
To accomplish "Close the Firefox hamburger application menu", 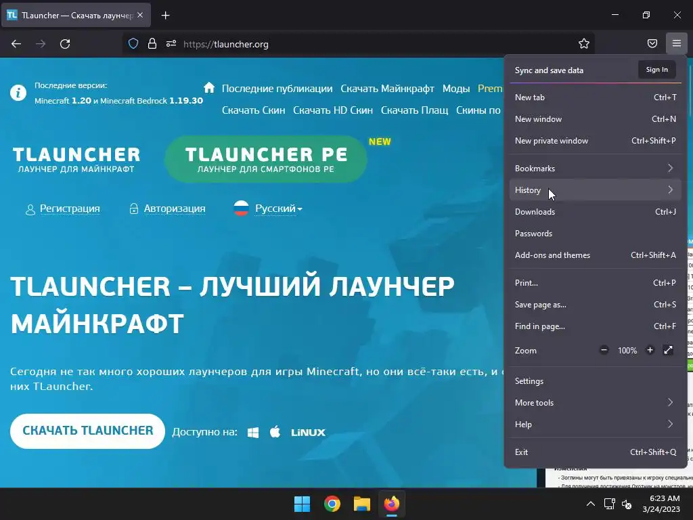I will (677, 43).
